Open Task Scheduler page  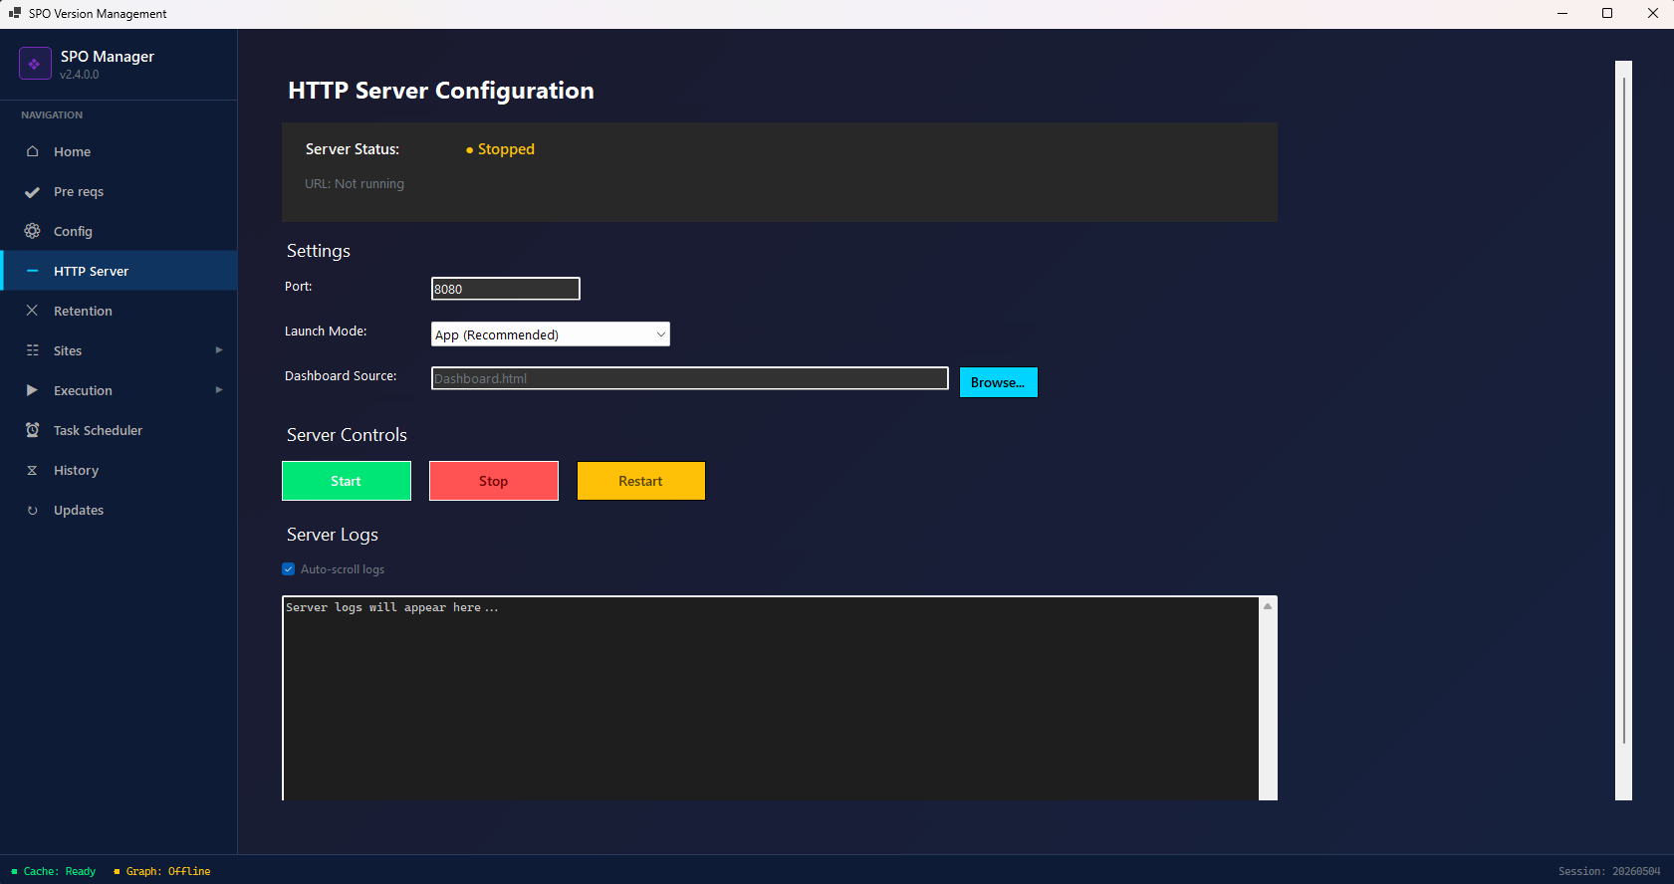(x=120, y=430)
